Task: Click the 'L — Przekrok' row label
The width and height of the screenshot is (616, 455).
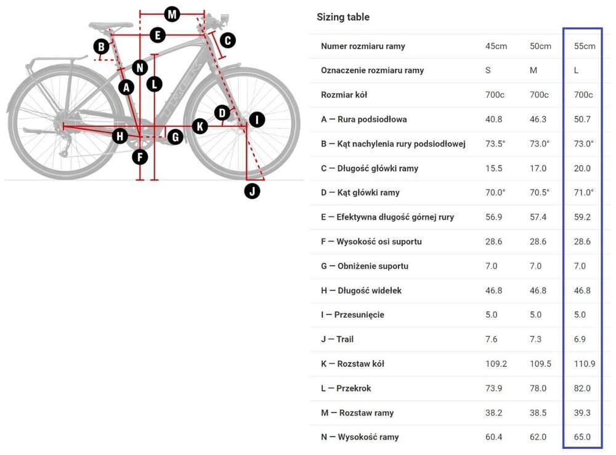Action: click(x=346, y=389)
